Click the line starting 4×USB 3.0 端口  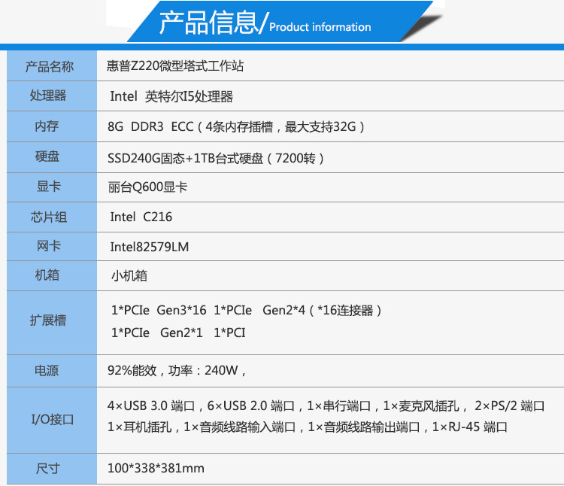coord(326,406)
